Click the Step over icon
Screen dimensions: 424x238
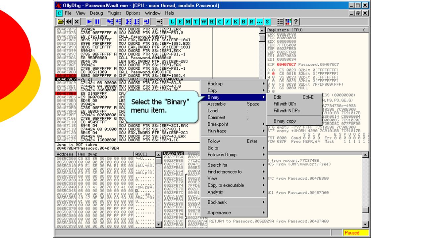click(118, 22)
